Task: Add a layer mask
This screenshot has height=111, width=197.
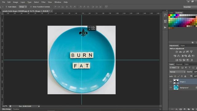Action: click(x=181, y=109)
